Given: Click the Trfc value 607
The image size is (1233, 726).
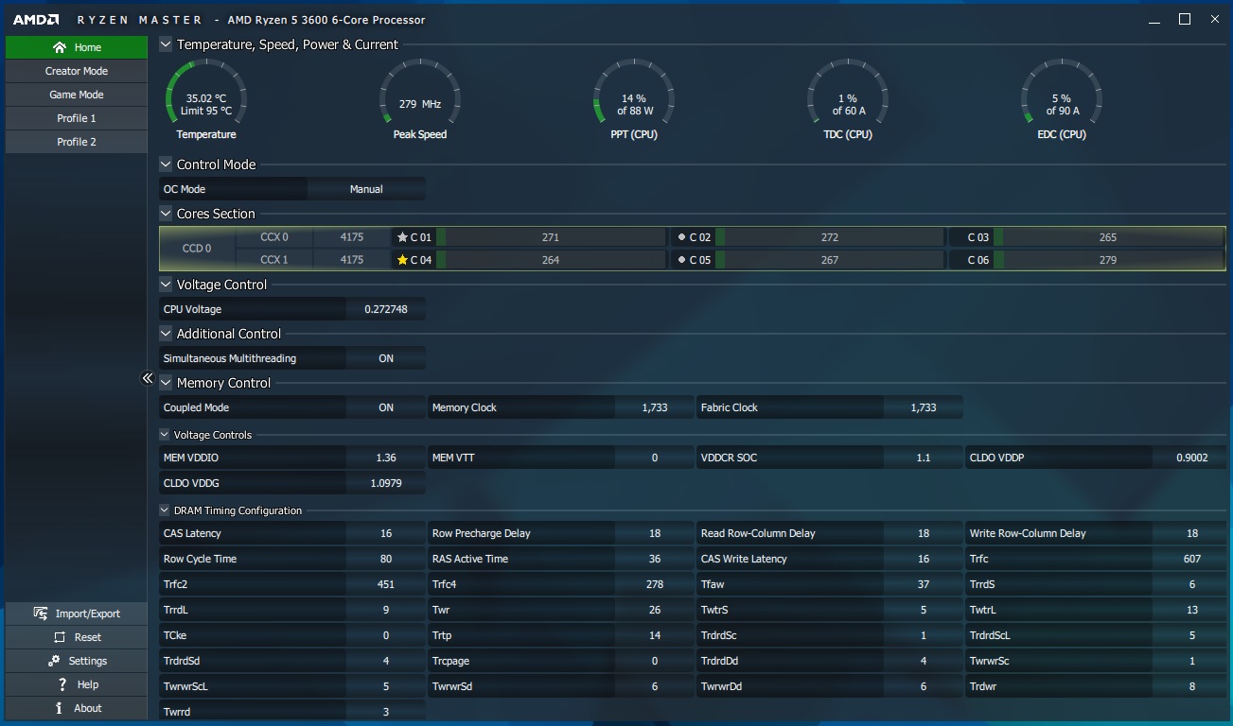Looking at the screenshot, I should click(x=1192, y=559).
